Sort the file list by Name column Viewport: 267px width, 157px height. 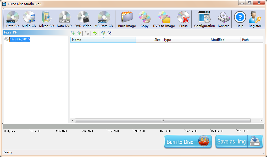(103, 40)
